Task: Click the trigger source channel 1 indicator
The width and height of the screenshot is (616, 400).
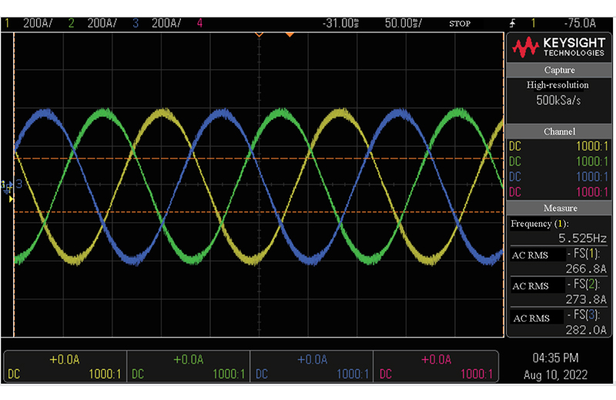Action: tap(531, 24)
